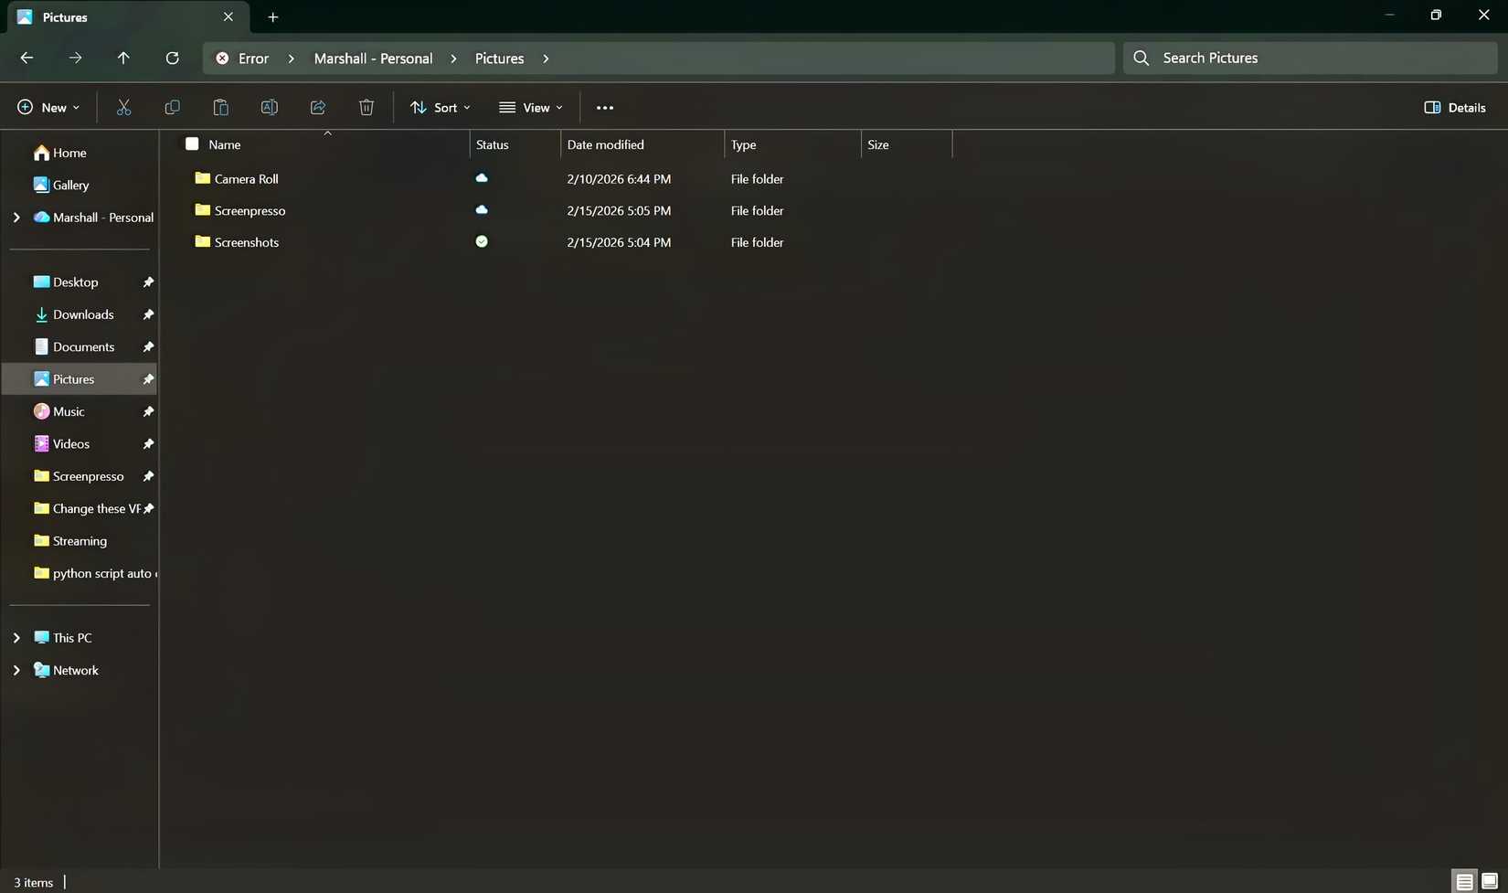The height and width of the screenshot is (893, 1508).
Task: Close the Pictures tab
Action: point(228,16)
